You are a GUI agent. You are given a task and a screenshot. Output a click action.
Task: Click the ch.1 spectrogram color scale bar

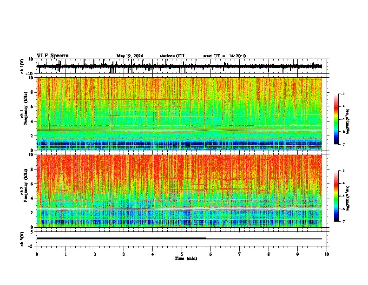[x=336, y=119]
